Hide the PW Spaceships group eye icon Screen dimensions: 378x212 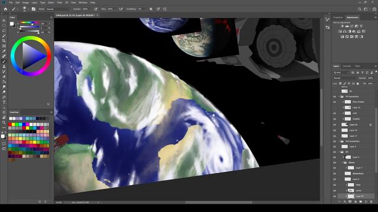pos(334,141)
